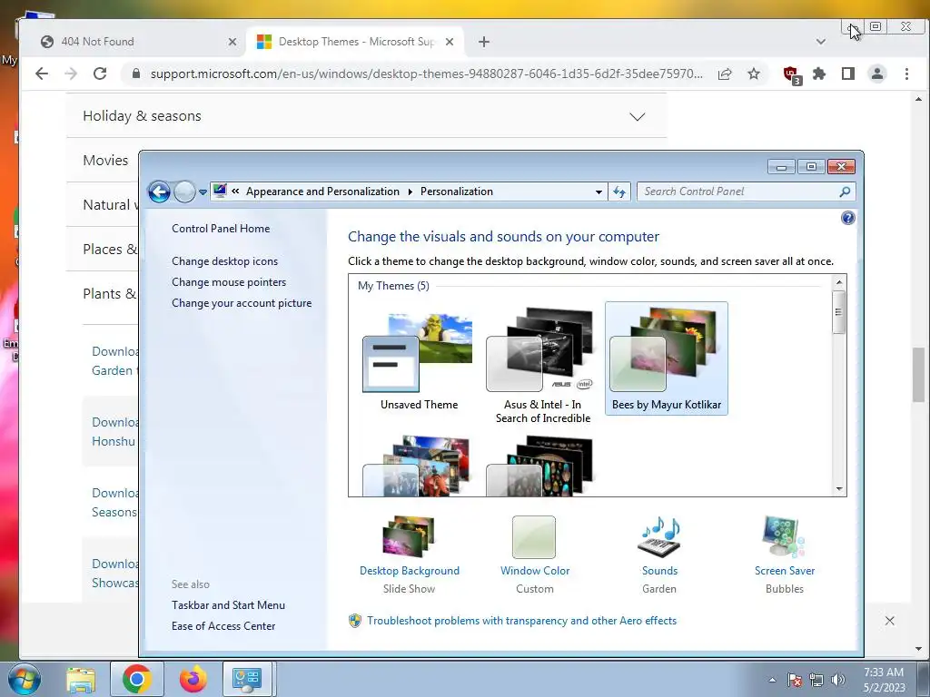
Task: Click the Desktop Background link text
Action: click(410, 571)
